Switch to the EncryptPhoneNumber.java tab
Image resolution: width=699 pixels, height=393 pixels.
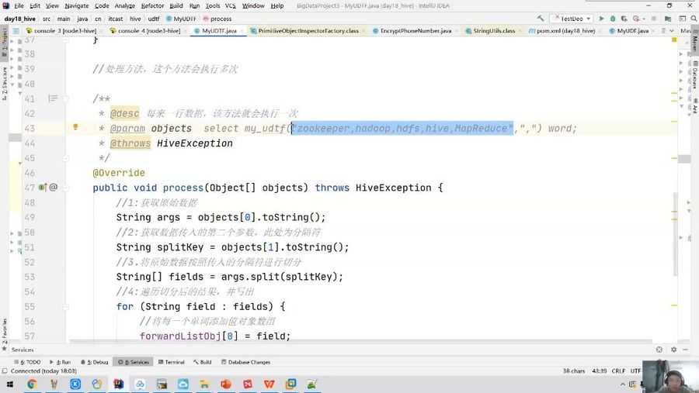pyautogui.click(x=415, y=31)
